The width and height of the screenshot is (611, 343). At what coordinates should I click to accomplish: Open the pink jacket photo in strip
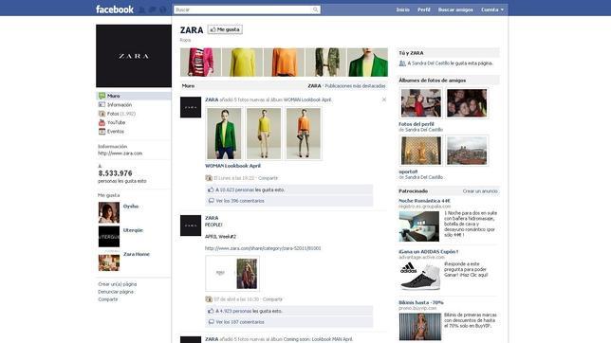click(200, 63)
